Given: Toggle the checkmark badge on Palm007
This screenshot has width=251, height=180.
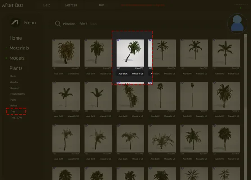Looking at the screenshot, I should [54, 83].
